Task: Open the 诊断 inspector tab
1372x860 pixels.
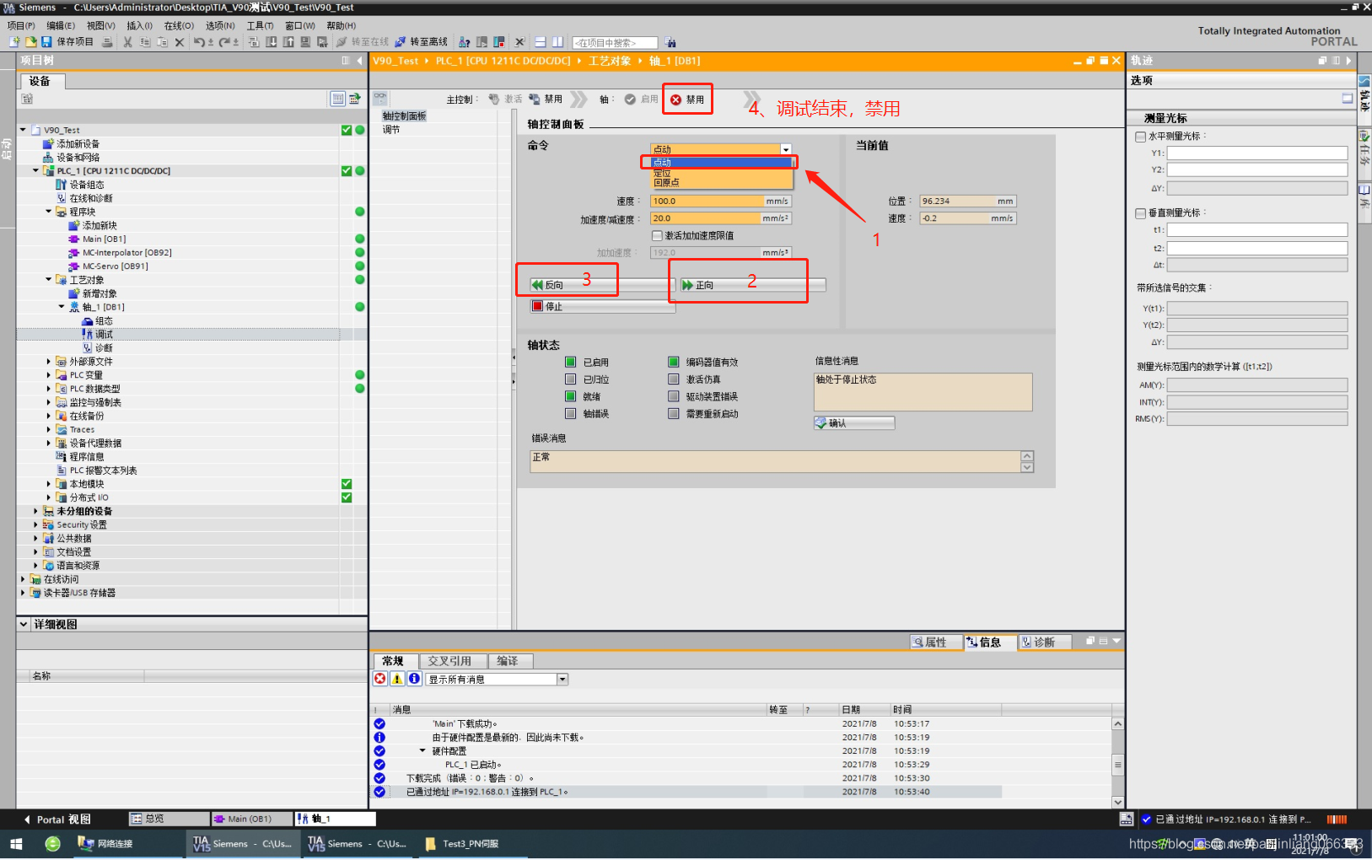Action: (x=1045, y=642)
